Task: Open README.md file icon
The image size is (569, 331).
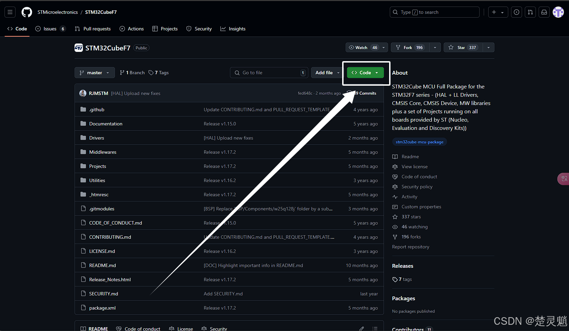Action: 83,265
